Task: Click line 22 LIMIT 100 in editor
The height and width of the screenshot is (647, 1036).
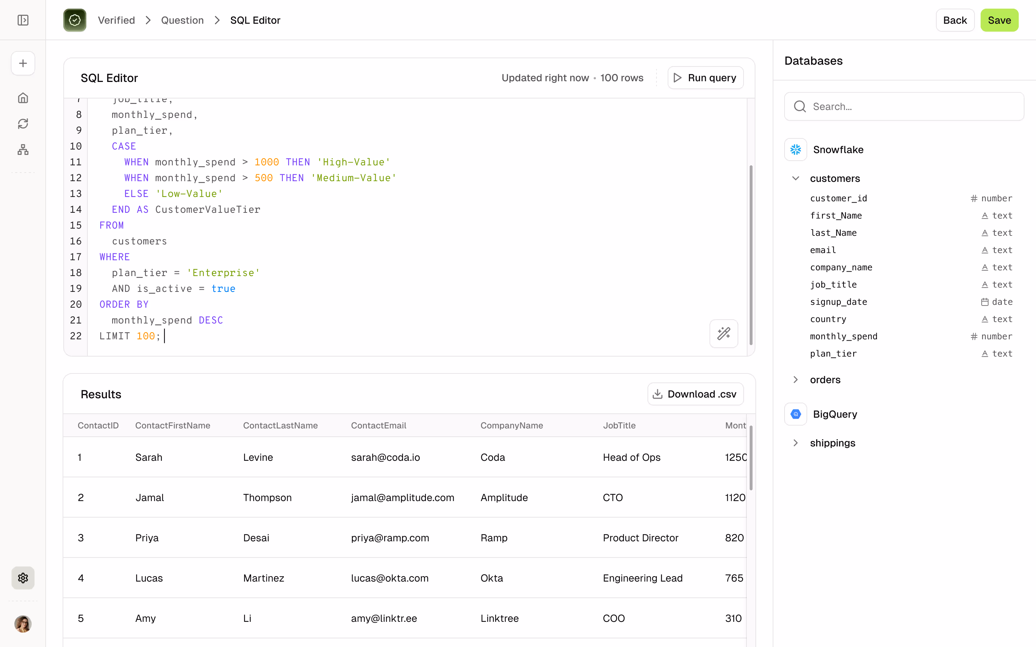Action: coord(130,336)
